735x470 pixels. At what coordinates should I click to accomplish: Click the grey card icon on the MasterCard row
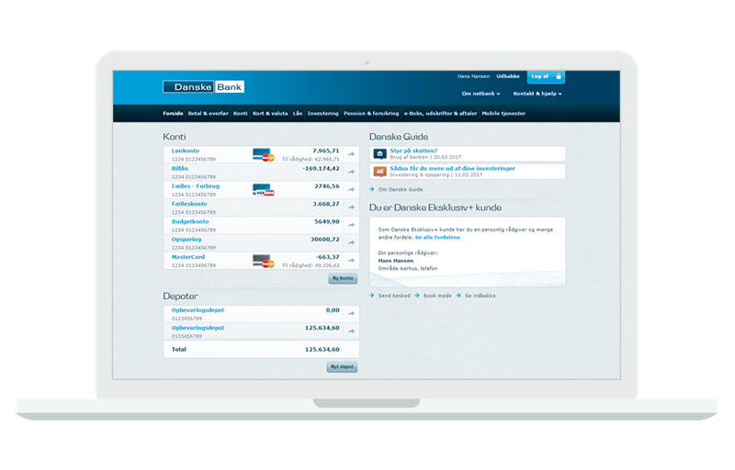(x=263, y=261)
